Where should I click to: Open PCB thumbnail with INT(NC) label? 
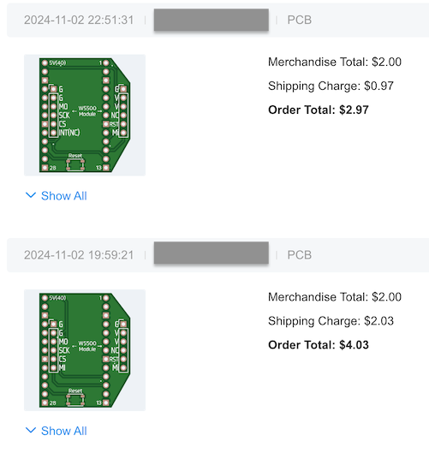85,115
